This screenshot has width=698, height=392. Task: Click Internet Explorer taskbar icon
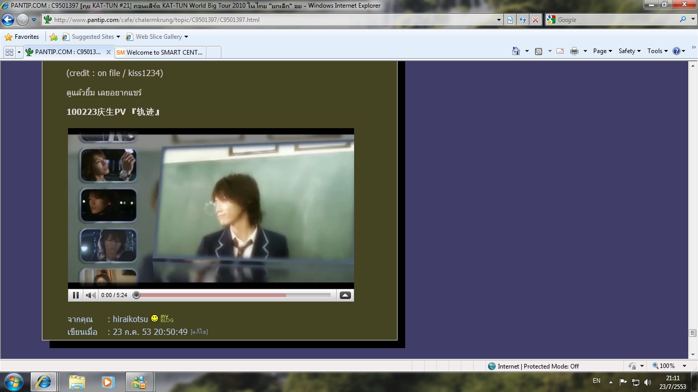[43, 382]
